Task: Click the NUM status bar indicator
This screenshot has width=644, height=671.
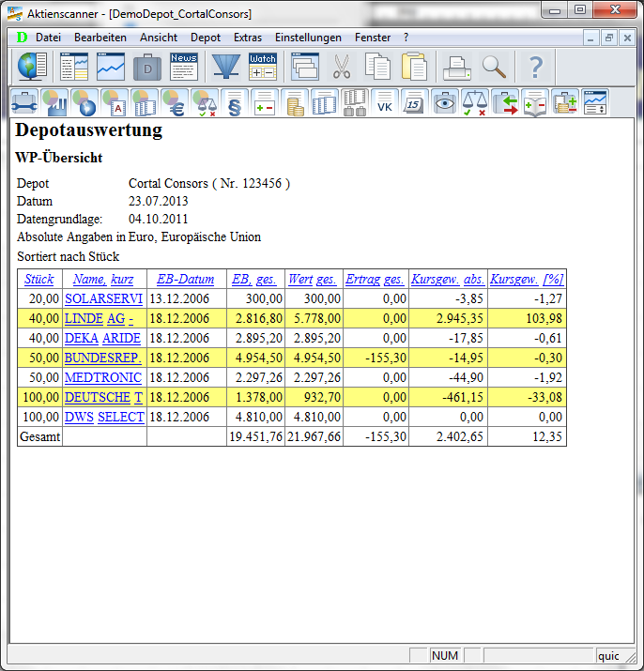Action: (x=445, y=656)
